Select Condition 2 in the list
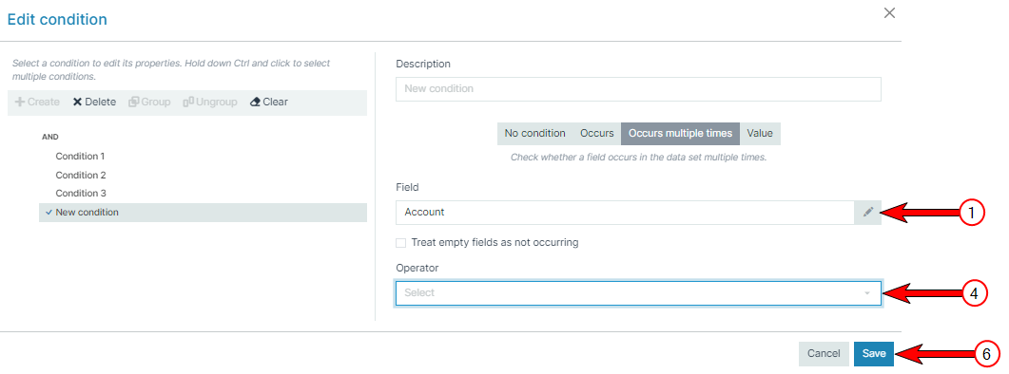Screen dimensions: 1009x374 click(81, 175)
